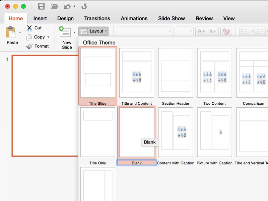This screenshot has width=268, height=201.
Task: Click the font name box
Action: (145, 31)
